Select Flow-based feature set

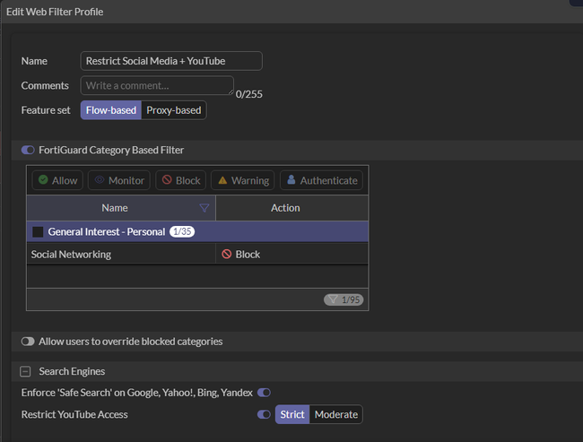(111, 110)
